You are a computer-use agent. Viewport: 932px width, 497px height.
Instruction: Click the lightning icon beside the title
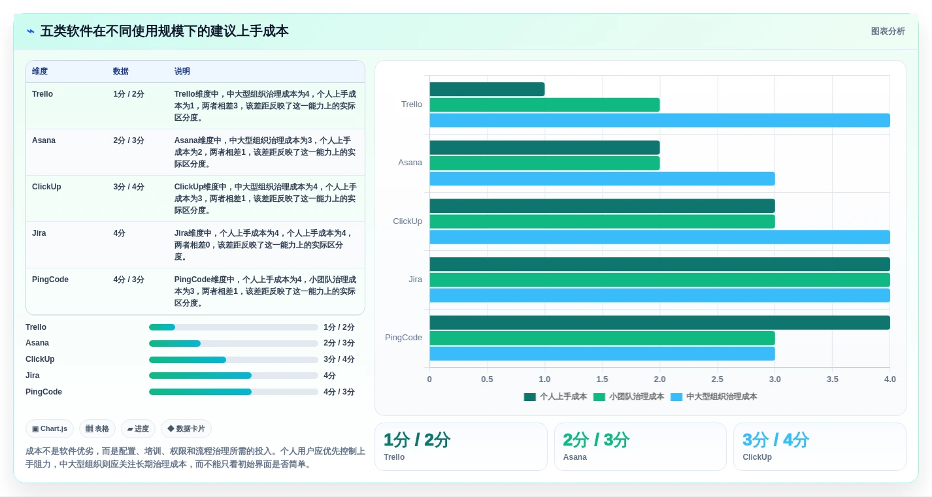pos(31,31)
